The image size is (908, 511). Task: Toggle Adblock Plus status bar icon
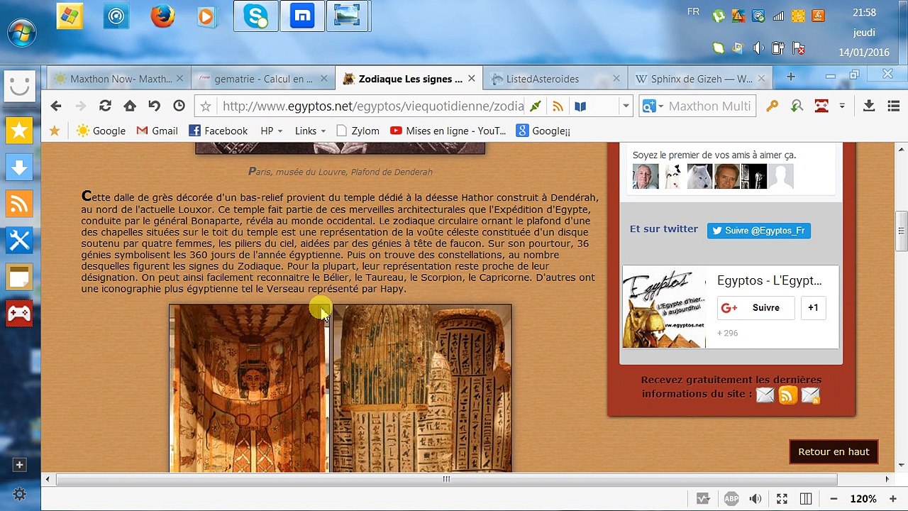(731, 499)
